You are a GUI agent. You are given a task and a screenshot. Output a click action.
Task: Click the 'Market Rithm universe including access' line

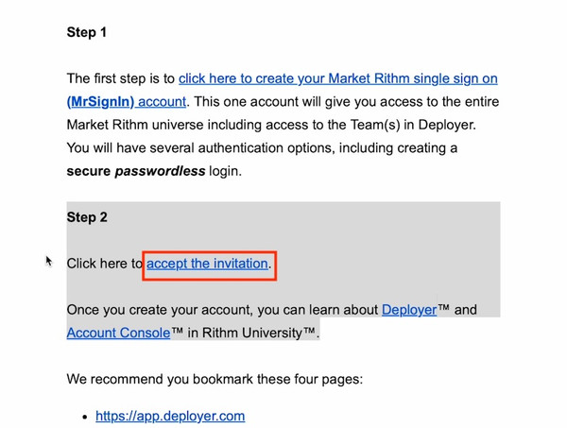click(x=271, y=125)
